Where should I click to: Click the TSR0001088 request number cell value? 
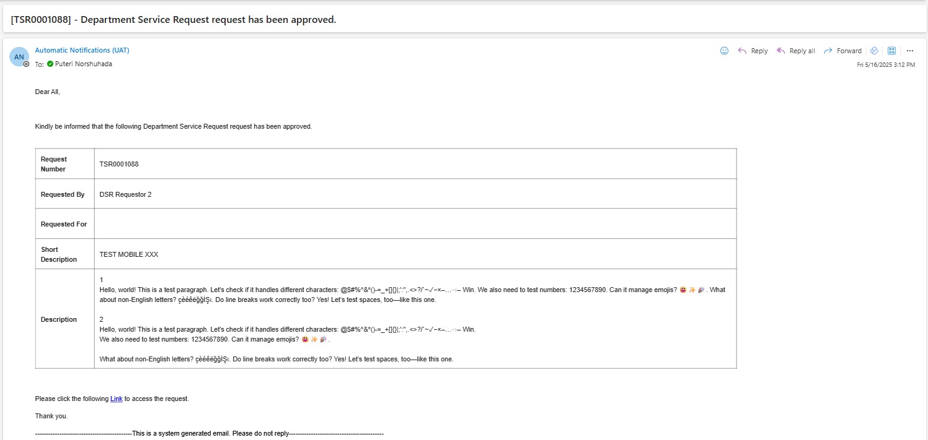119,164
